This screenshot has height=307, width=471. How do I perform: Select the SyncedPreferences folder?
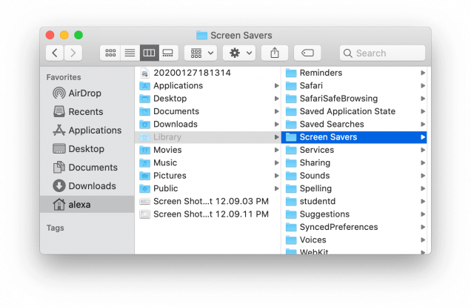[354, 227]
